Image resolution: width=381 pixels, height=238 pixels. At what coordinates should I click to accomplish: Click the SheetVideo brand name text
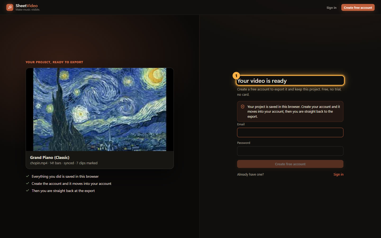pyautogui.click(x=26, y=6)
